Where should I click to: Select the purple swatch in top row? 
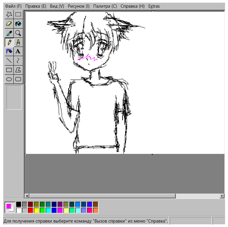[x=60, y=204]
